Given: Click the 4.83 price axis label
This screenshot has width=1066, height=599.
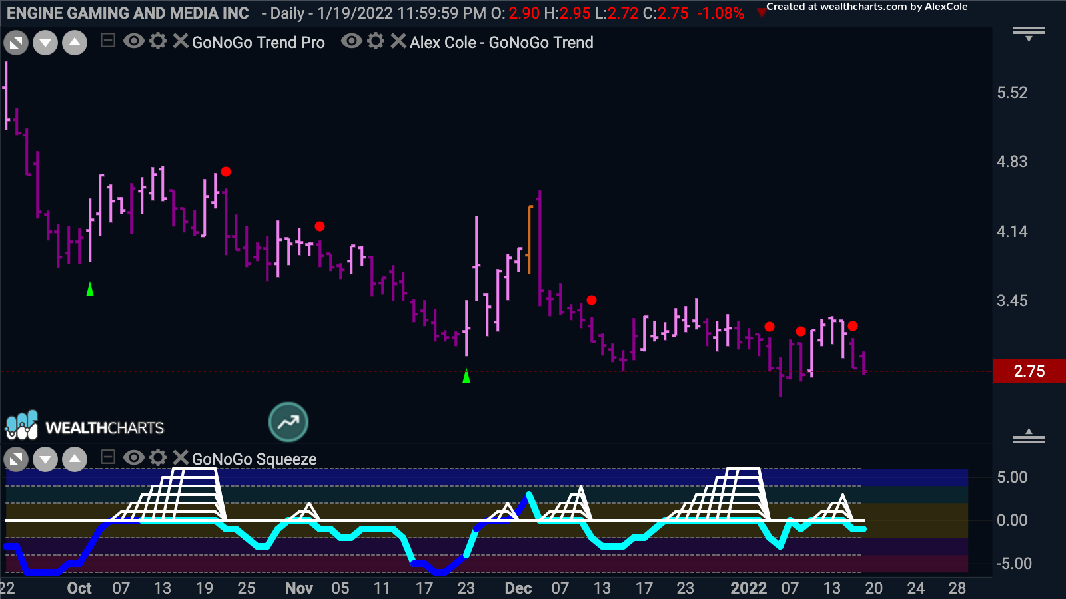Looking at the screenshot, I should point(1012,162).
